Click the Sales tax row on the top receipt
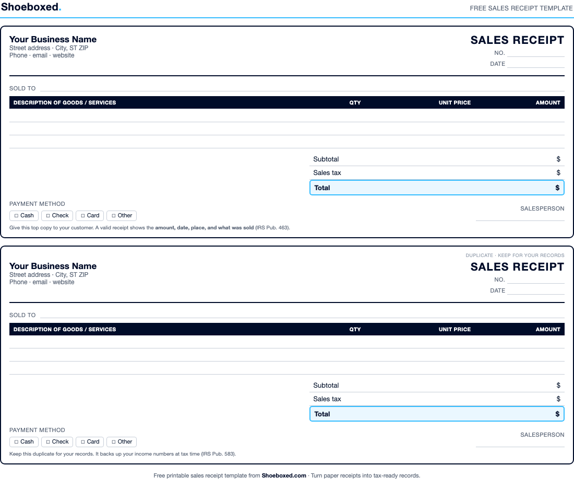Image resolution: width=574 pixels, height=489 pixels. click(437, 172)
